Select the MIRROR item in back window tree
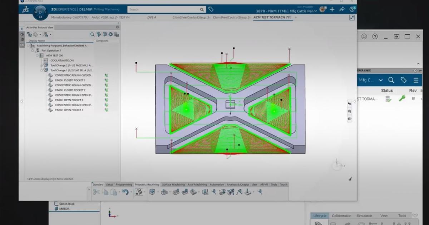This screenshot has height=225, width=429. coord(65,209)
